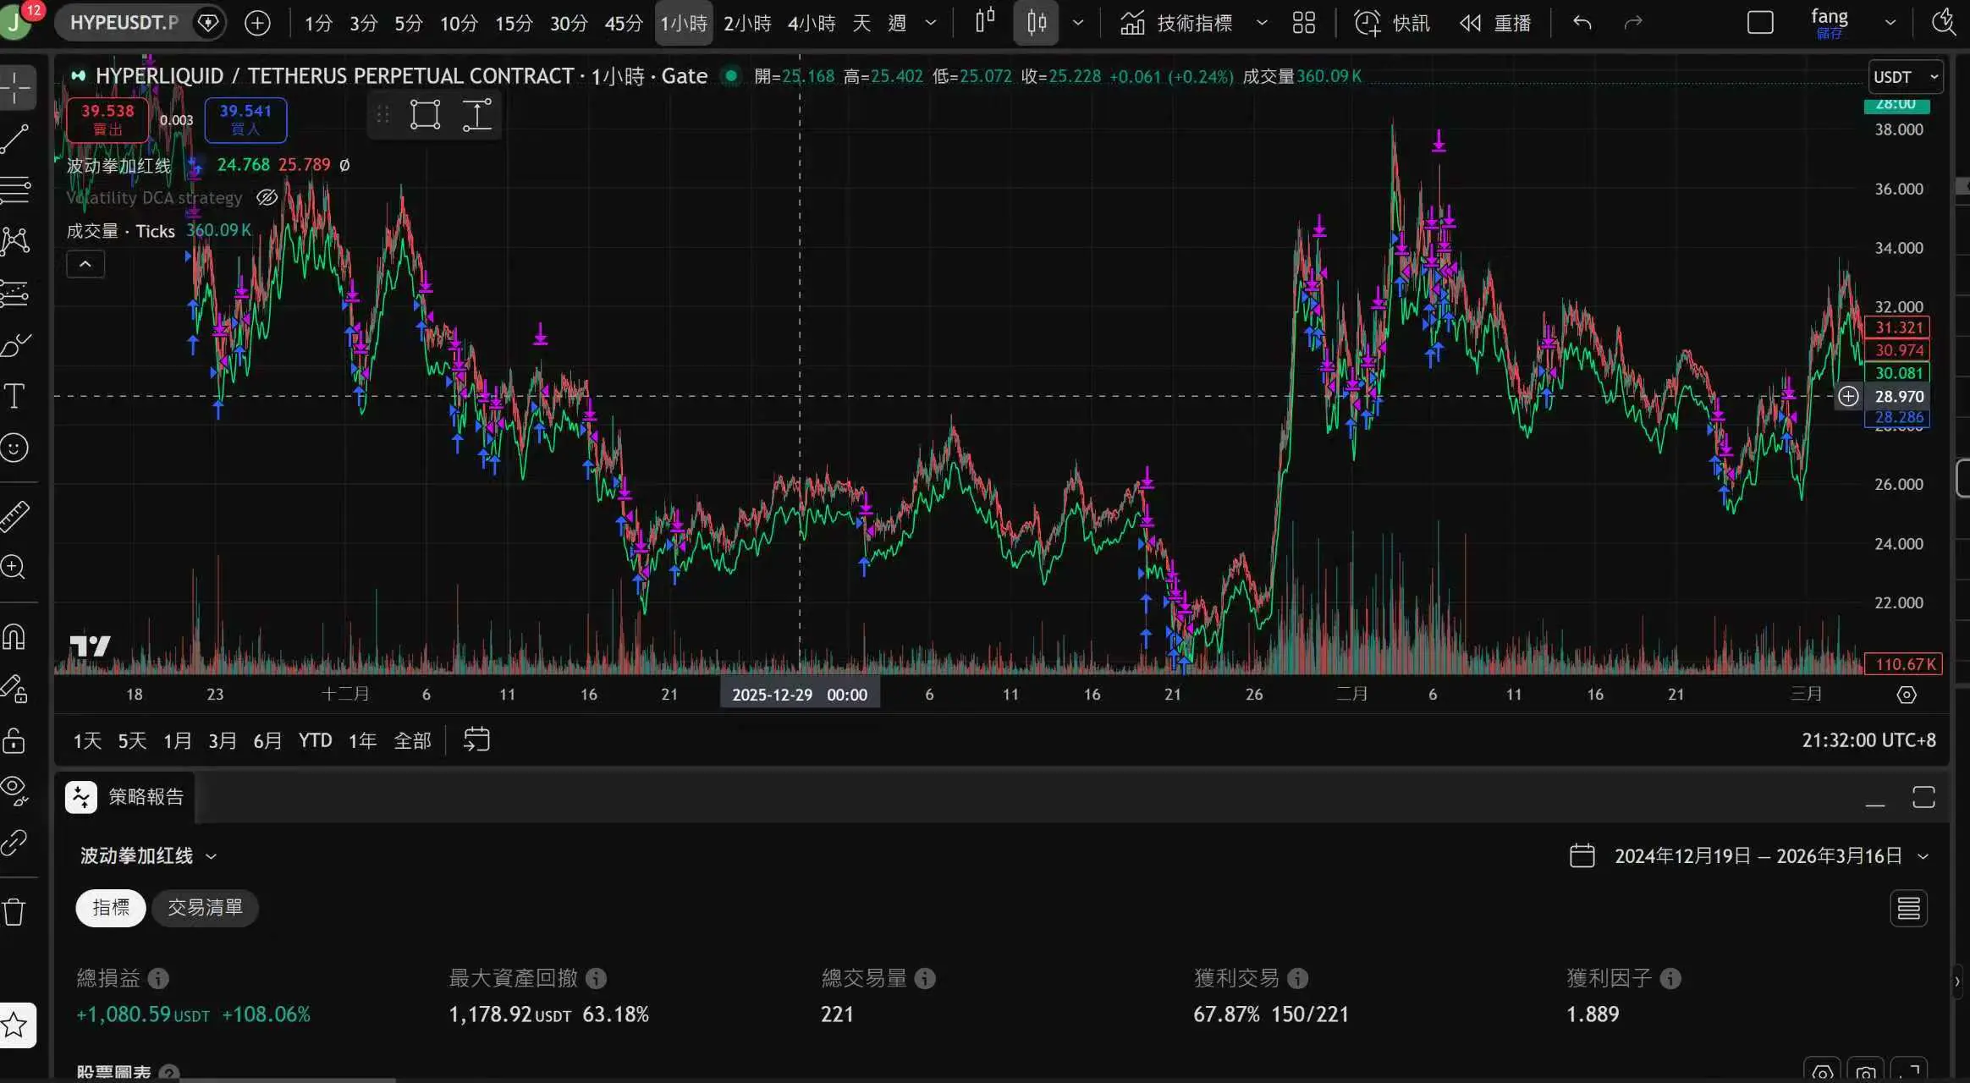Set range to 3月
Screen dimensions: 1970x1083
click(222, 741)
